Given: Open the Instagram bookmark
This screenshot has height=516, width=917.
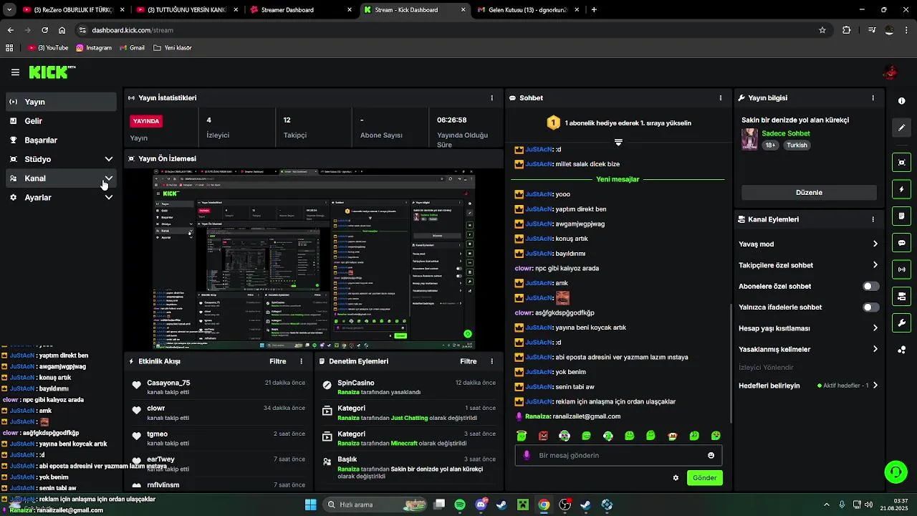Looking at the screenshot, I should click(x=94, y=48).
